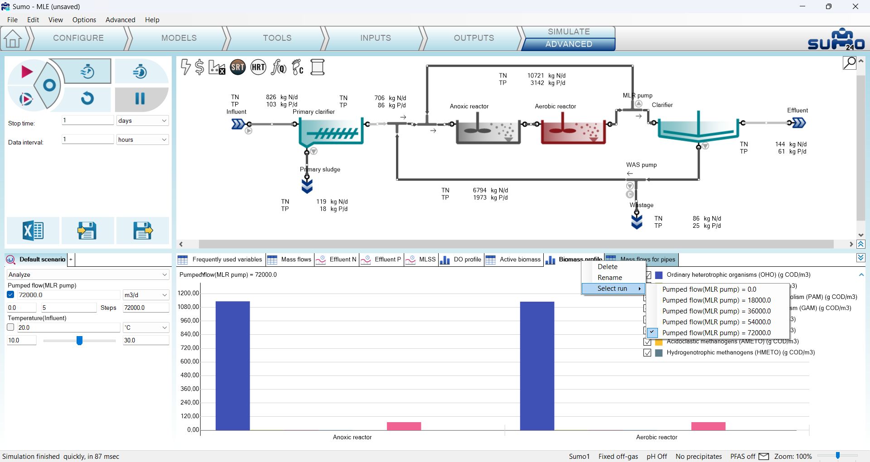Click the Influent arrow unit on the flowsheet
Screen dimensions: 870x462
[x=238, y=124]
